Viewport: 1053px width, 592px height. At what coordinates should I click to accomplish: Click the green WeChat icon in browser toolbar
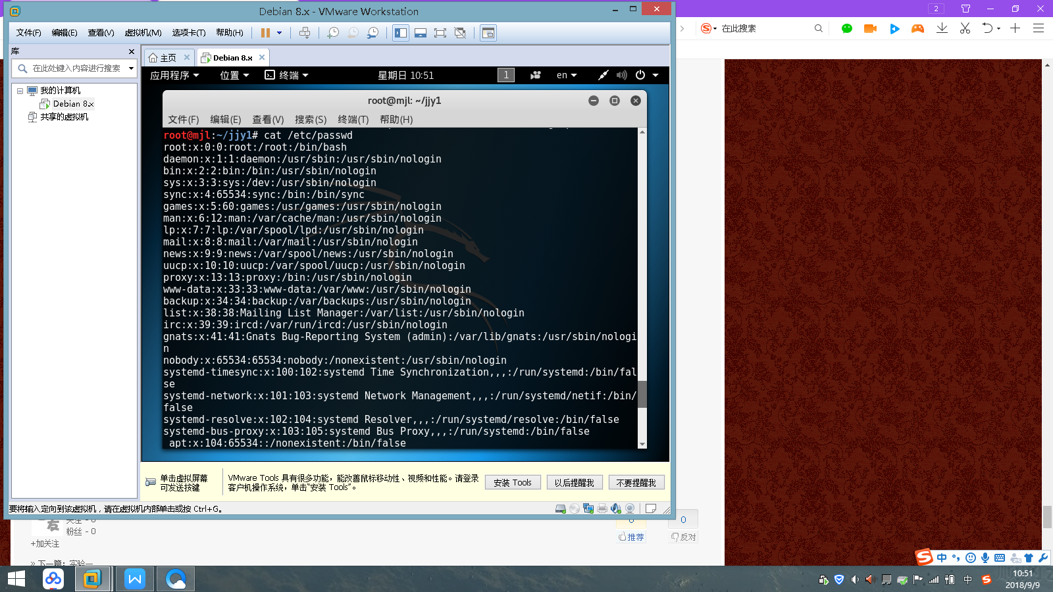point(847,28)
